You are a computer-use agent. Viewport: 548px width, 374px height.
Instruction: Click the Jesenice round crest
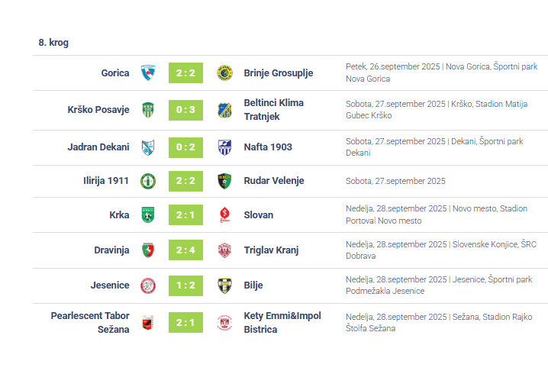point(148,285)
